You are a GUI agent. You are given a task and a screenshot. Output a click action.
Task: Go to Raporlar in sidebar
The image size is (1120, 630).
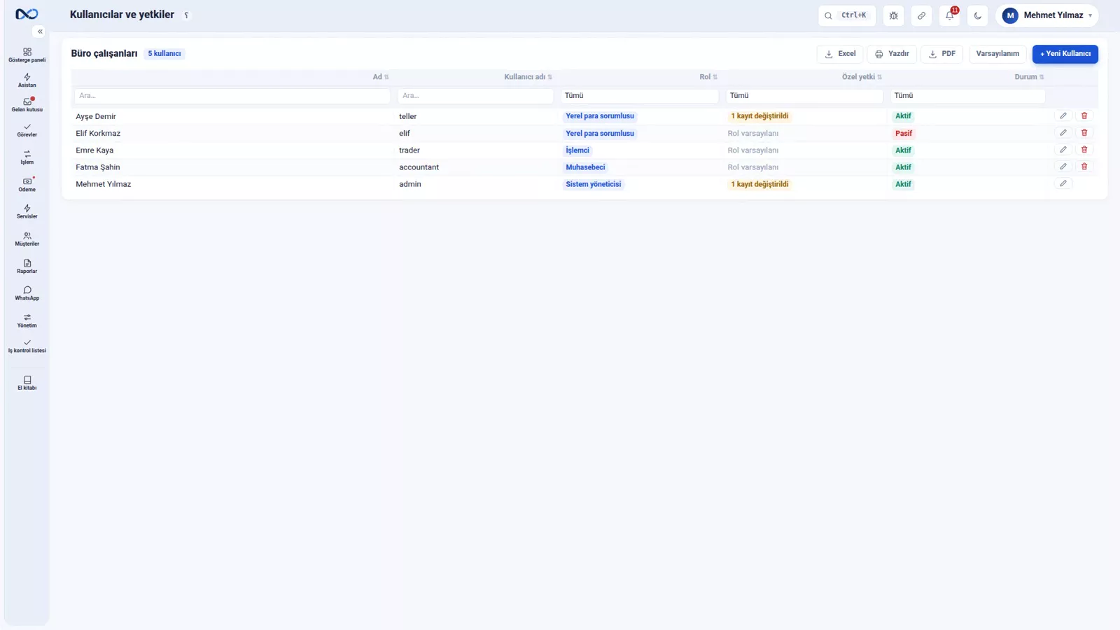point(27,266)
